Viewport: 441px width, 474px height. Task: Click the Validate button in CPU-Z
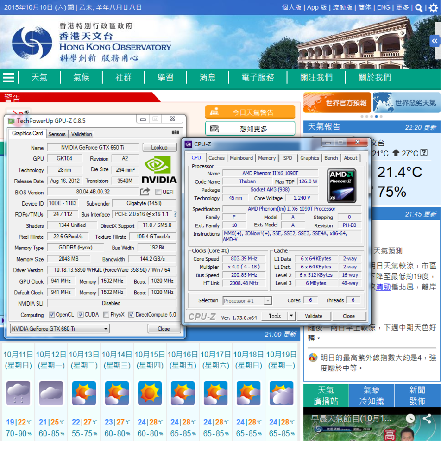click(x=313, y=316)
